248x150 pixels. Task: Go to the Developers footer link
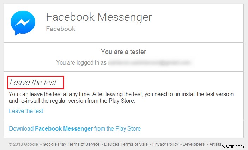tap(194, 144)
